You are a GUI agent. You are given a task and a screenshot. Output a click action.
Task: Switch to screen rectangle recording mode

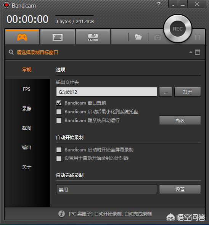point(58,37)
